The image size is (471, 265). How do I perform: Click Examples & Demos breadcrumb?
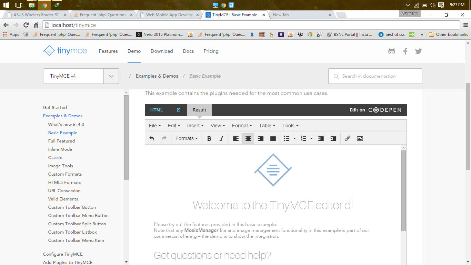coord(157,76)
